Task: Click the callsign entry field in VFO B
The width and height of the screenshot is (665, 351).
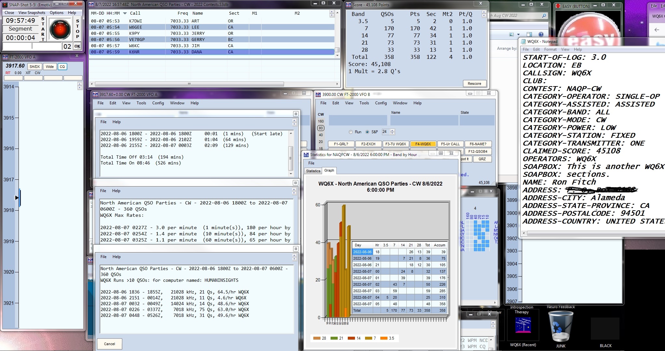Action: coord(358,121)
